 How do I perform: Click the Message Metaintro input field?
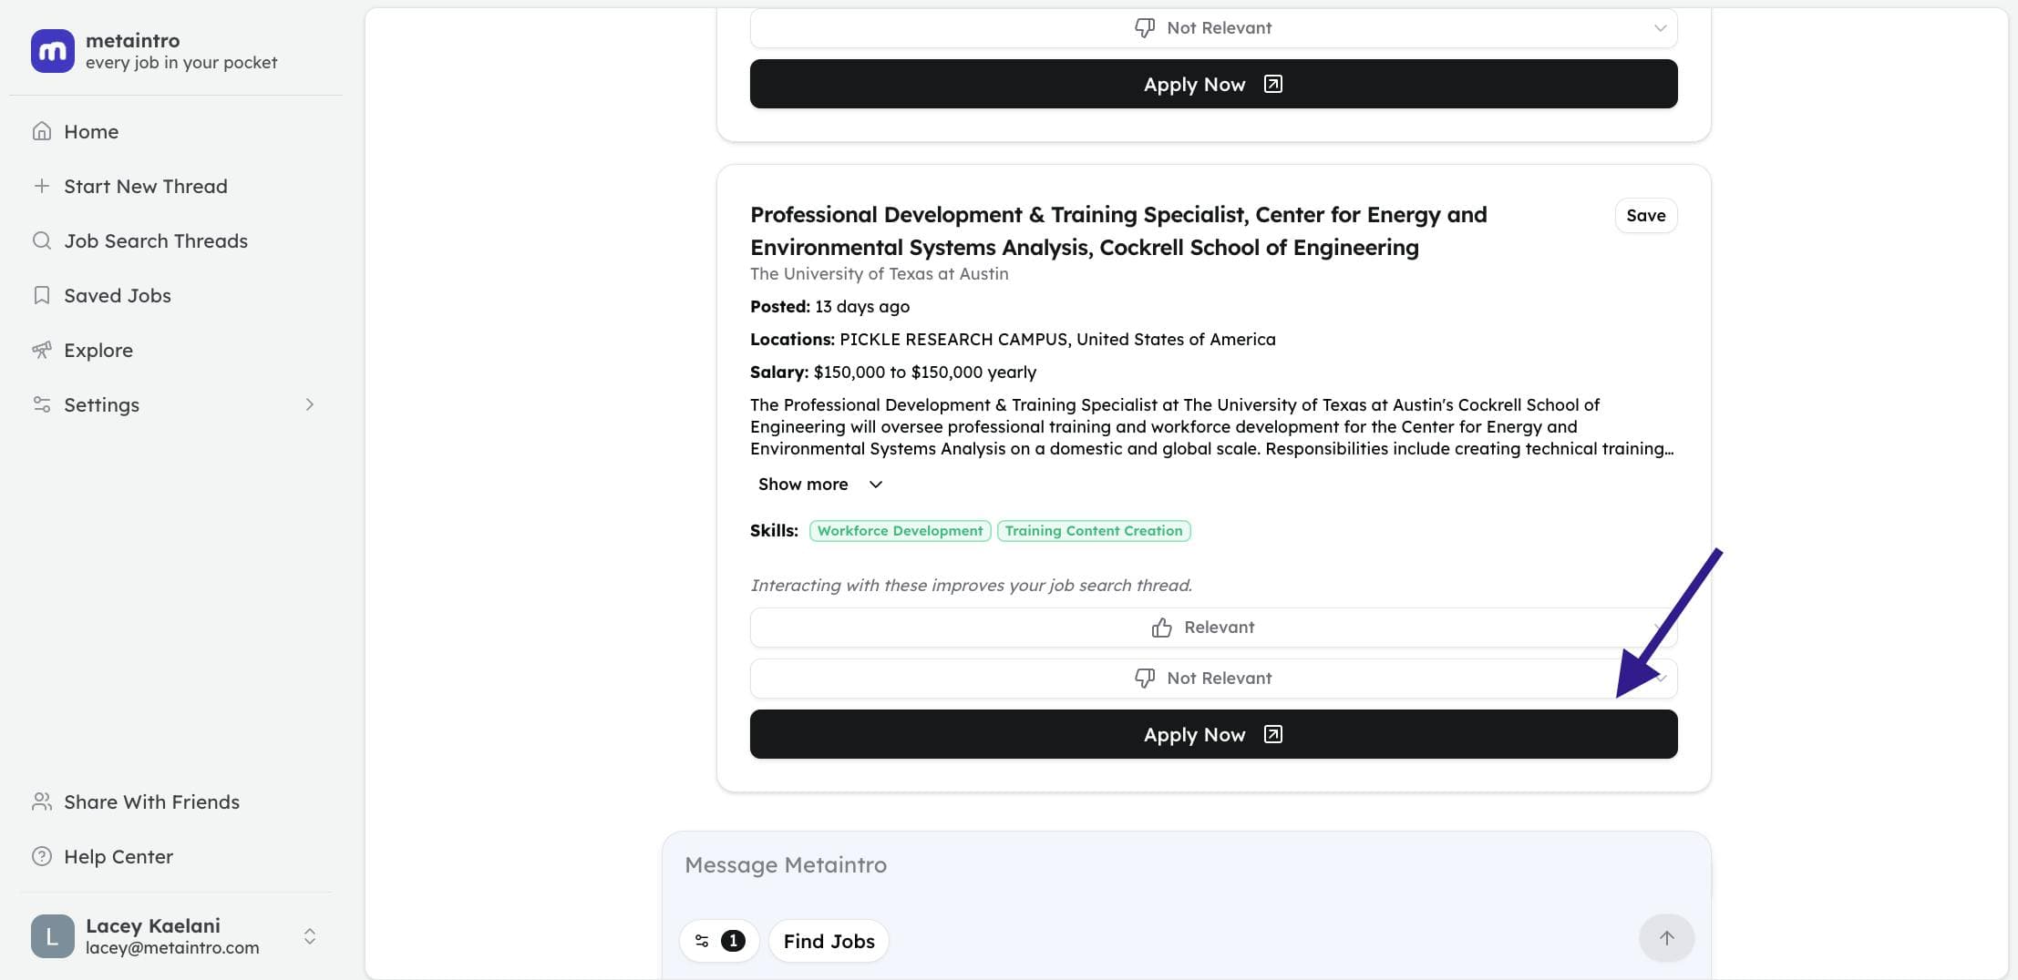pos(1186,865)
